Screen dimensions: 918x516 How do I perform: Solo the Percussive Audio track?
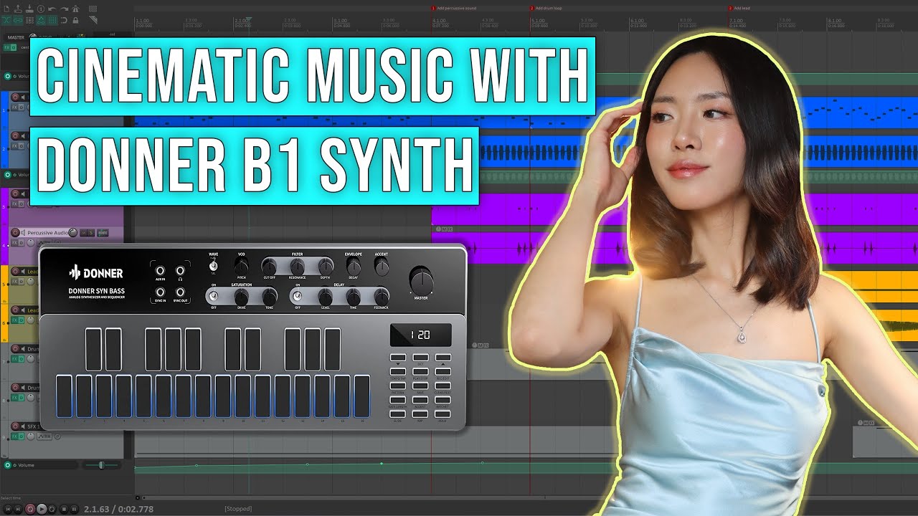pyautogui.click(x=91, y=232)
